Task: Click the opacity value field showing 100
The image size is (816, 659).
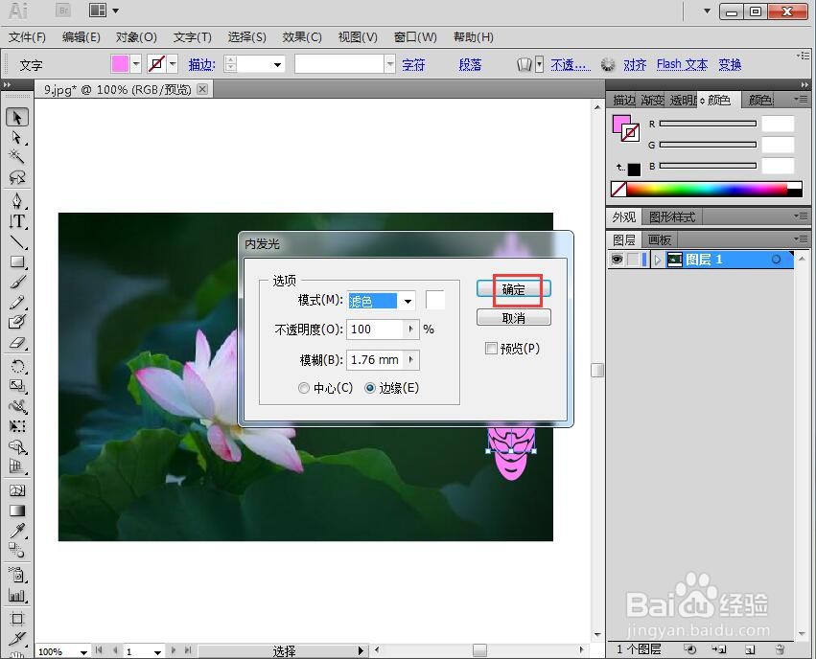Action: point(375,329)
